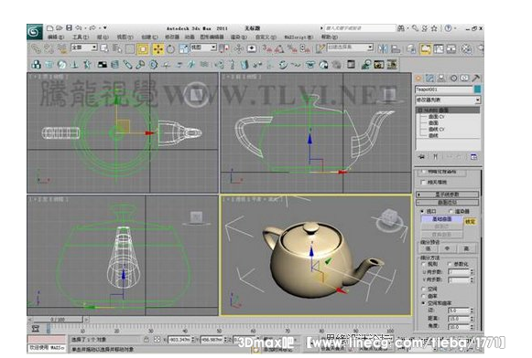Open the MAXScript menu
Screen dimensions: 532x358
[299, 37]
